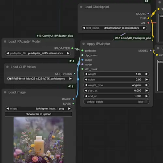This screenshot has height=163, width=163.
Task: Open the ipadapter_file ip-adapter_sd15.safetensors dropdown
Action: [38, 53]
